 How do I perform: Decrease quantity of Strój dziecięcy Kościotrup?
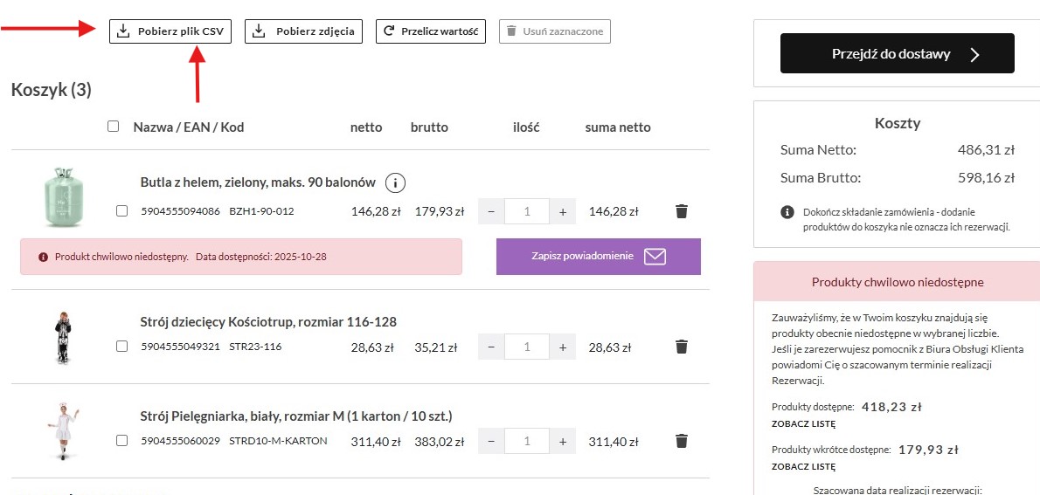coord(491,347)
